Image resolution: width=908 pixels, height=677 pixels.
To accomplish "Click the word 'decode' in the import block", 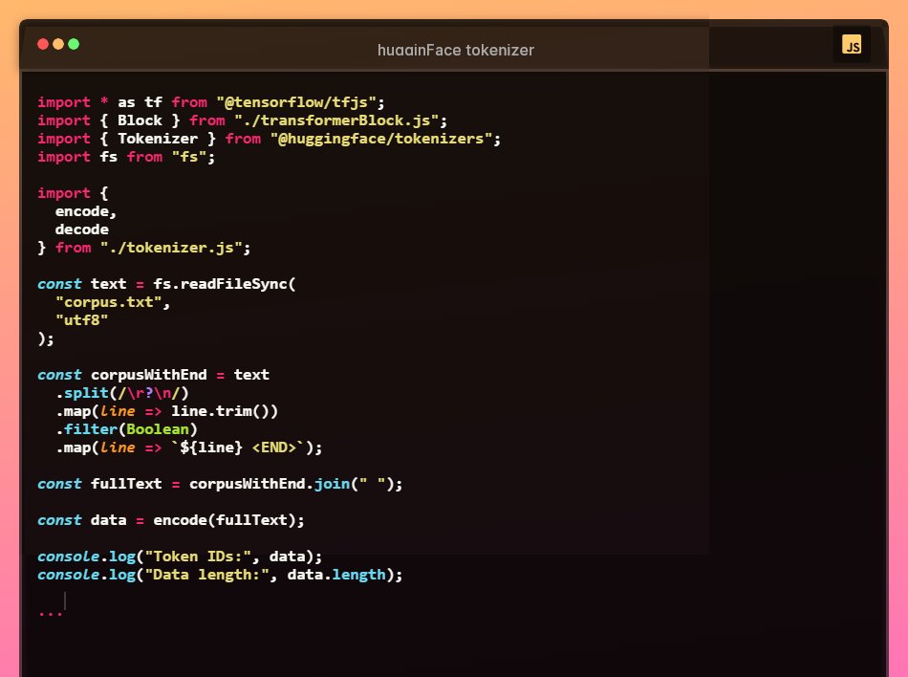I will tap(81, 229).
